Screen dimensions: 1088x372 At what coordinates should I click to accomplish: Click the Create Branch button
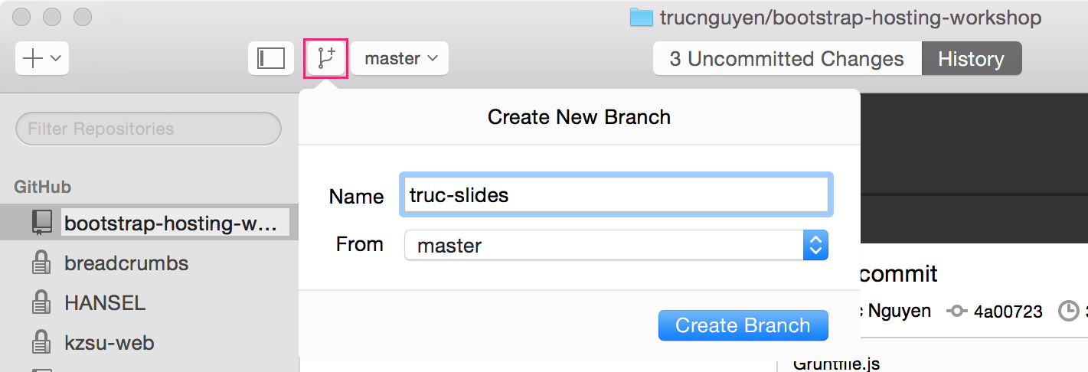point(743,325)
